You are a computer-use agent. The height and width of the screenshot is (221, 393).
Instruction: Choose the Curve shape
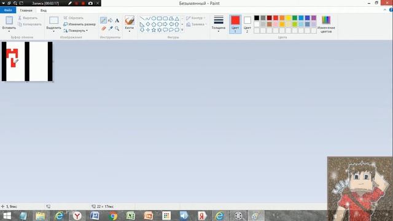pos(148,18)
